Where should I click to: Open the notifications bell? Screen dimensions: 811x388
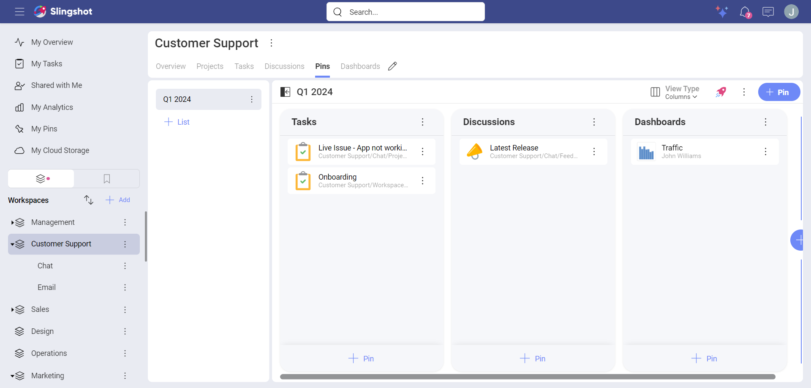(x=745, y=12)
